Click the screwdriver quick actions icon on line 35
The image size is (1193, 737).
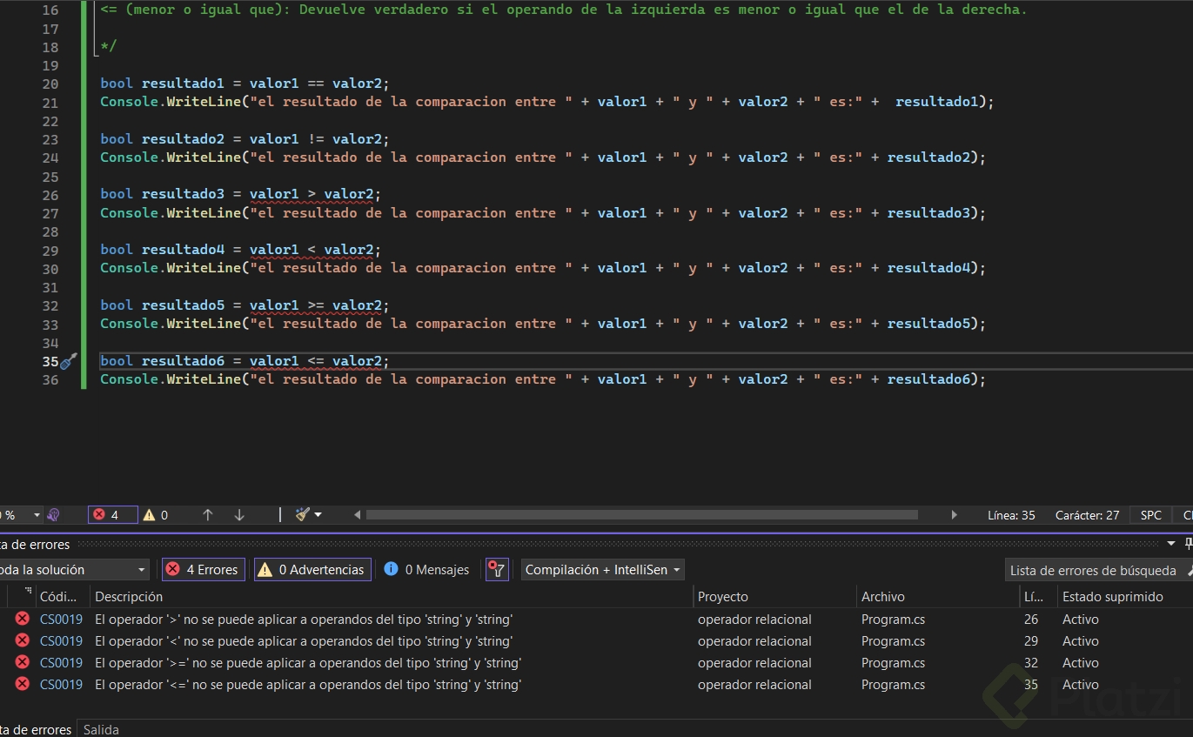(70, 361)
